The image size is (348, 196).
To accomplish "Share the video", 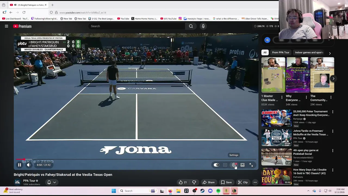I will coord(209,182).
